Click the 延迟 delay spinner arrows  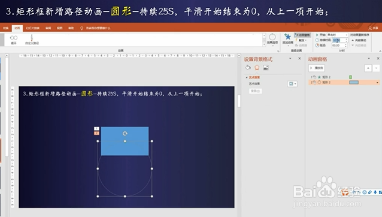pos(346,46)
